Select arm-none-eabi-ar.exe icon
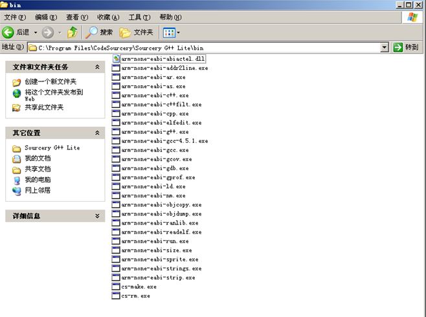426x317 pixels. tap(116, 77)
